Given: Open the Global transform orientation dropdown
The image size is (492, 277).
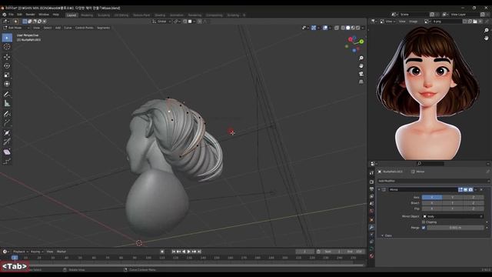Looking at the screenshot, I should pyautogui.click(x=161, y=22).
